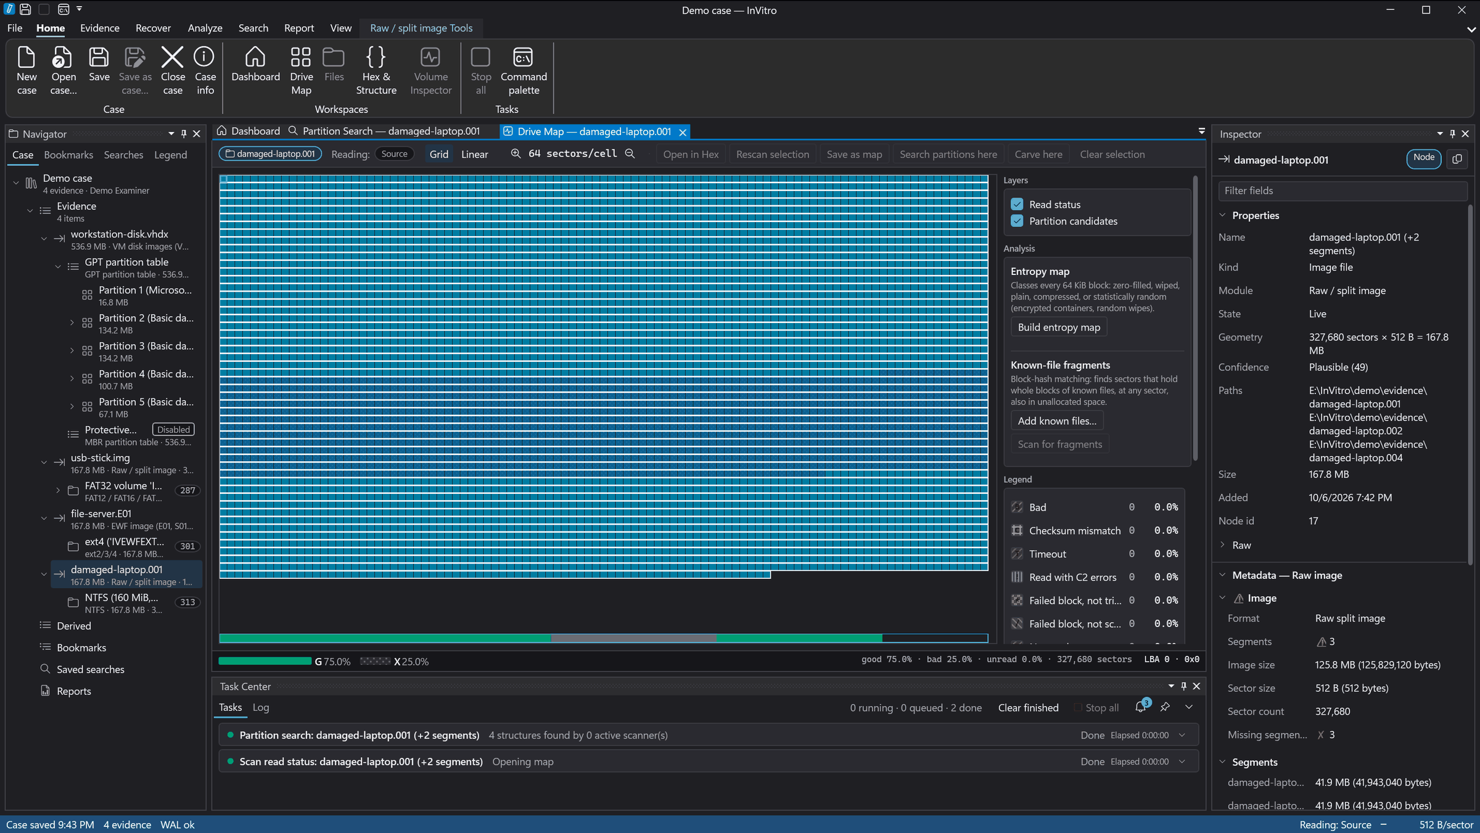Image resolution: width=1480 pixels, height=833 pixels.
Task: Copy node details icon in Inspector
Action: [x=1457, y=159]
